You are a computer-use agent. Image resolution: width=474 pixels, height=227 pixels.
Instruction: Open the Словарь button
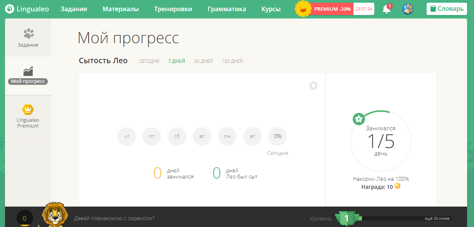(x=446, y=8)
